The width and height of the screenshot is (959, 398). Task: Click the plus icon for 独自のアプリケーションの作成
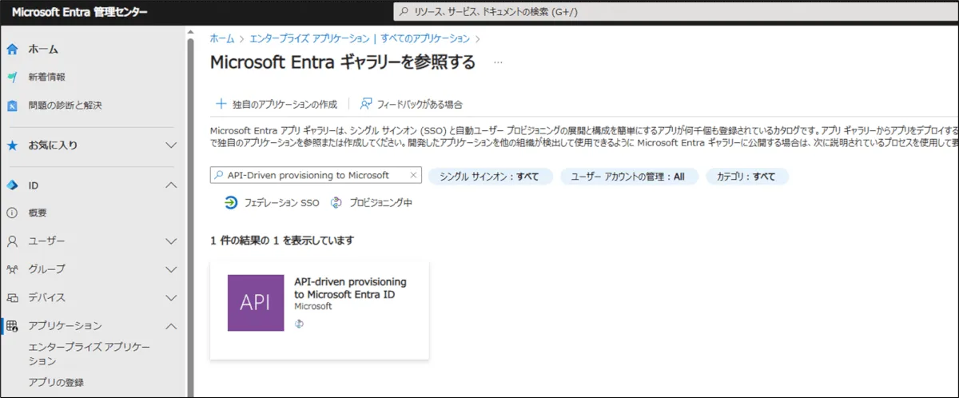pyautogui.click(x=221, y=104)
